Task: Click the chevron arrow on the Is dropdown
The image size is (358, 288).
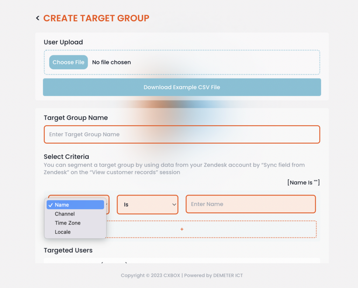Action: click(x=174, y=204)
